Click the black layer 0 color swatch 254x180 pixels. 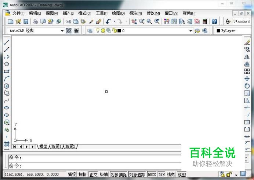pyautogui.click(x=119, y=31)
